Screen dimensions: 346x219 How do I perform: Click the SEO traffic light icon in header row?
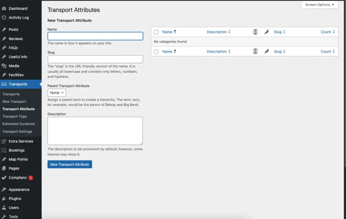[255, 32]
